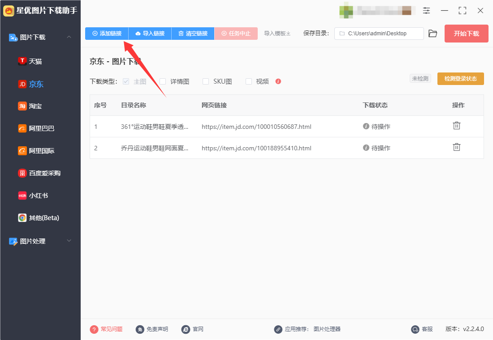The width and height of the screenshot is (493, 340).
Task: Click the 导入链接 button
Action: (150, 34)
